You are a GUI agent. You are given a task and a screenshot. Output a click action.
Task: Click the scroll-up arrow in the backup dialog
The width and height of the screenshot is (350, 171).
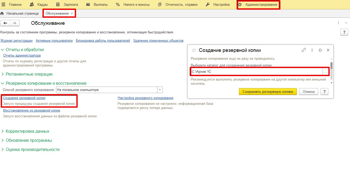tap(331, 59)
